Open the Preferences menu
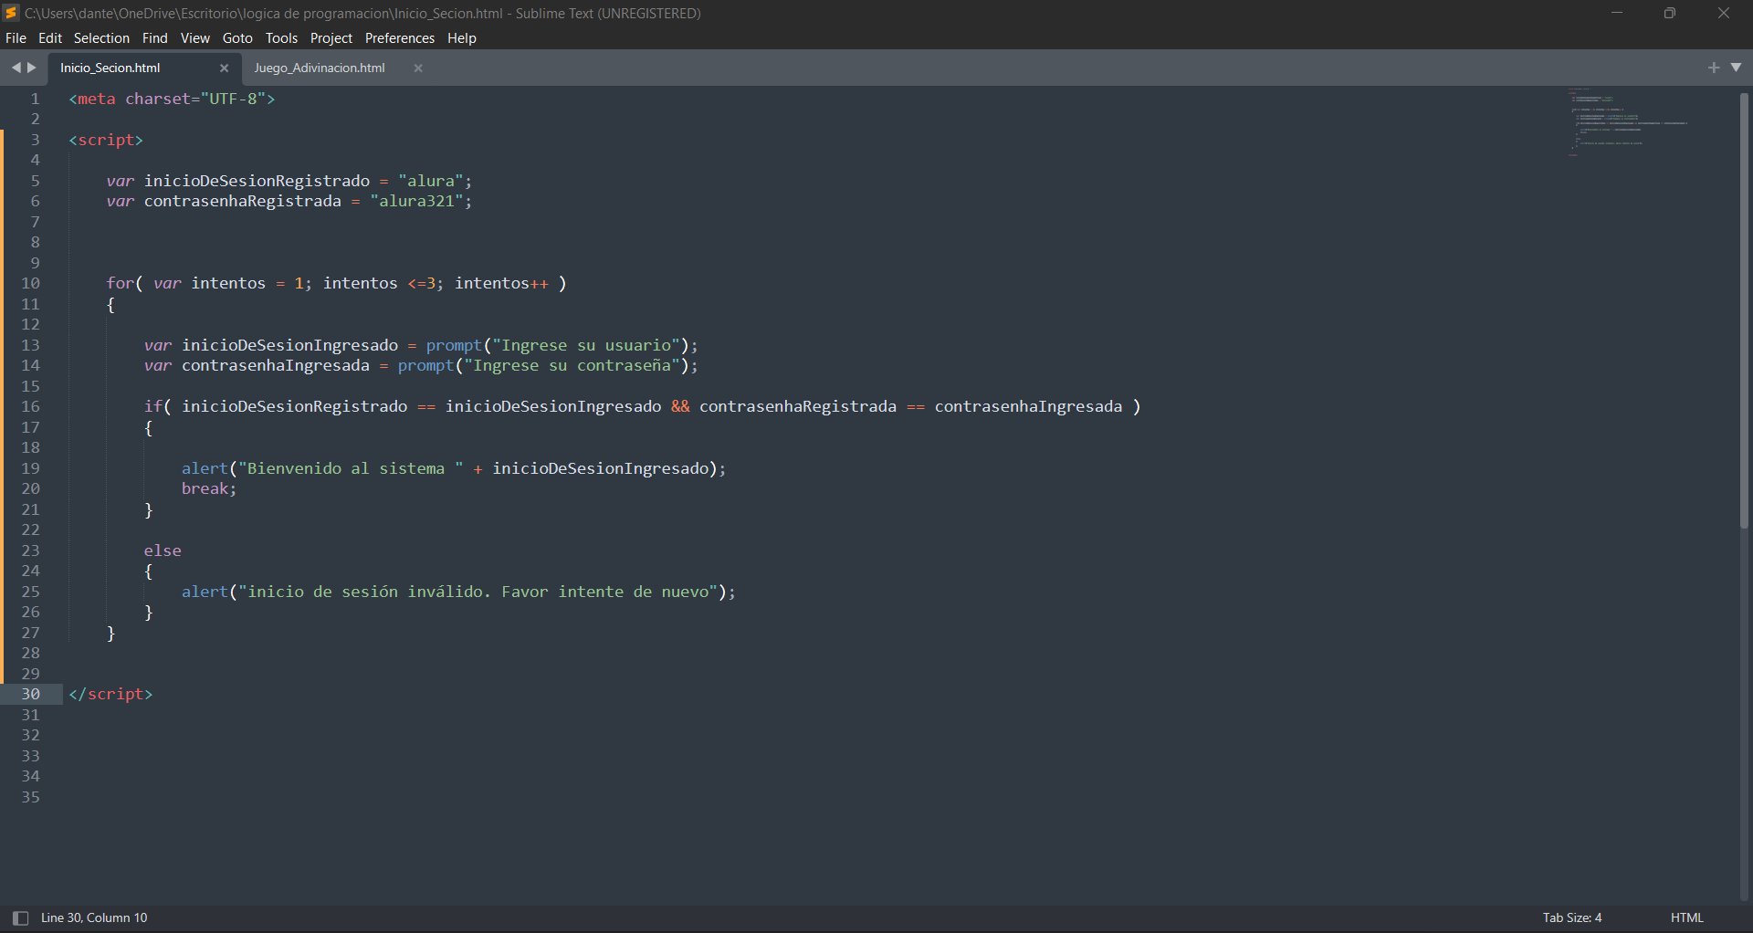The width and height of the screenshot is (1753, 933). pos(400,38)
